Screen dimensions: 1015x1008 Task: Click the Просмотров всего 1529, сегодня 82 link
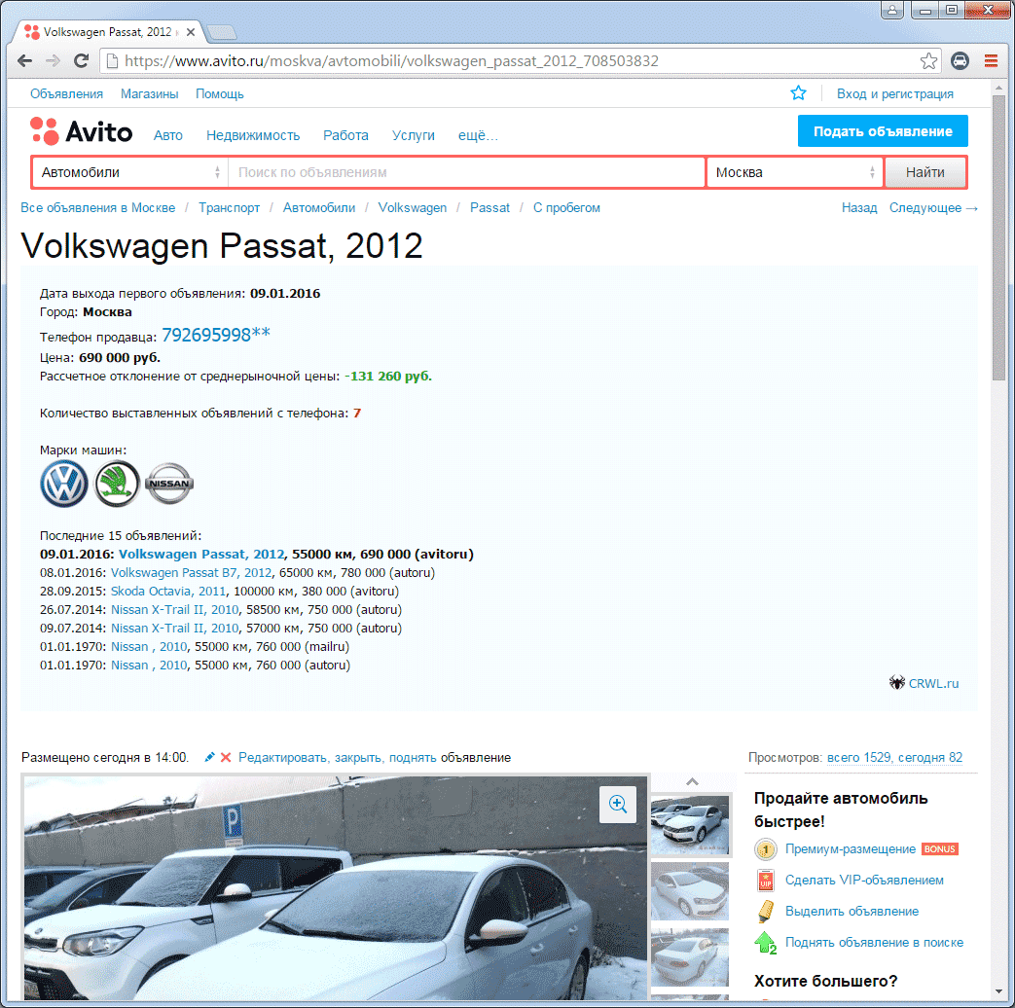coord(894,757)
